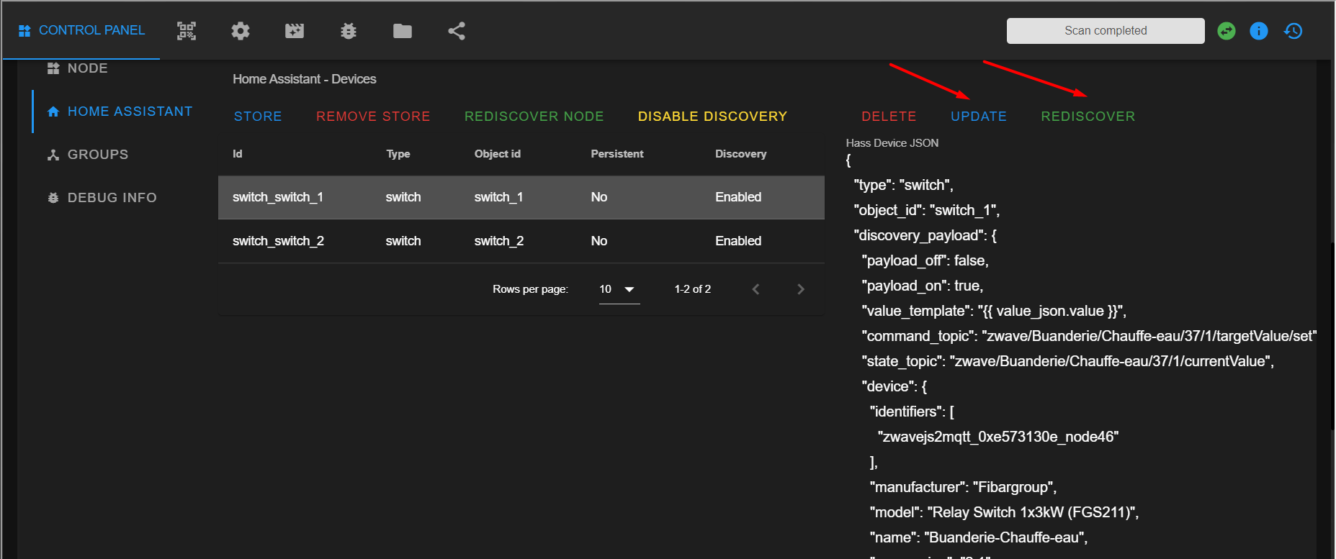Sort by the Type column header

[398, 154]
